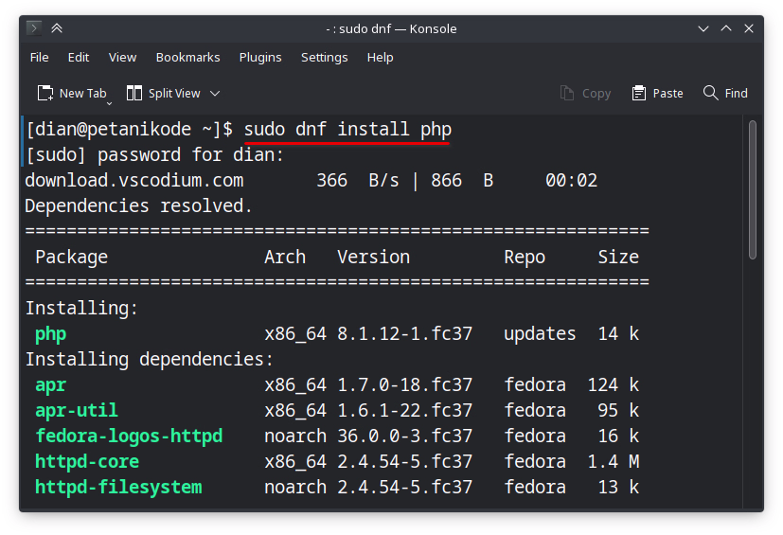Viewport: 783px width, 535px height.
Task: Click the 'apr' package name
Action: (x=50, y=385)
